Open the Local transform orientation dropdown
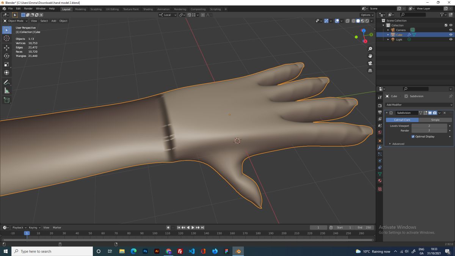 click(168, 15)
